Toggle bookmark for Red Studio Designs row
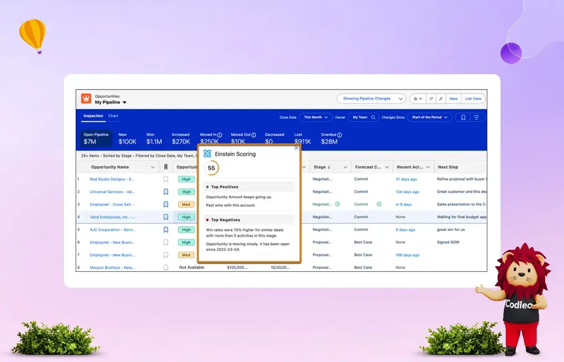This screenshot has height=362, width=564. pos(165,179)
